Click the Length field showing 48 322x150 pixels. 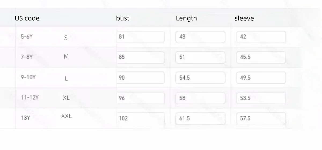click(x=200, y=37)
